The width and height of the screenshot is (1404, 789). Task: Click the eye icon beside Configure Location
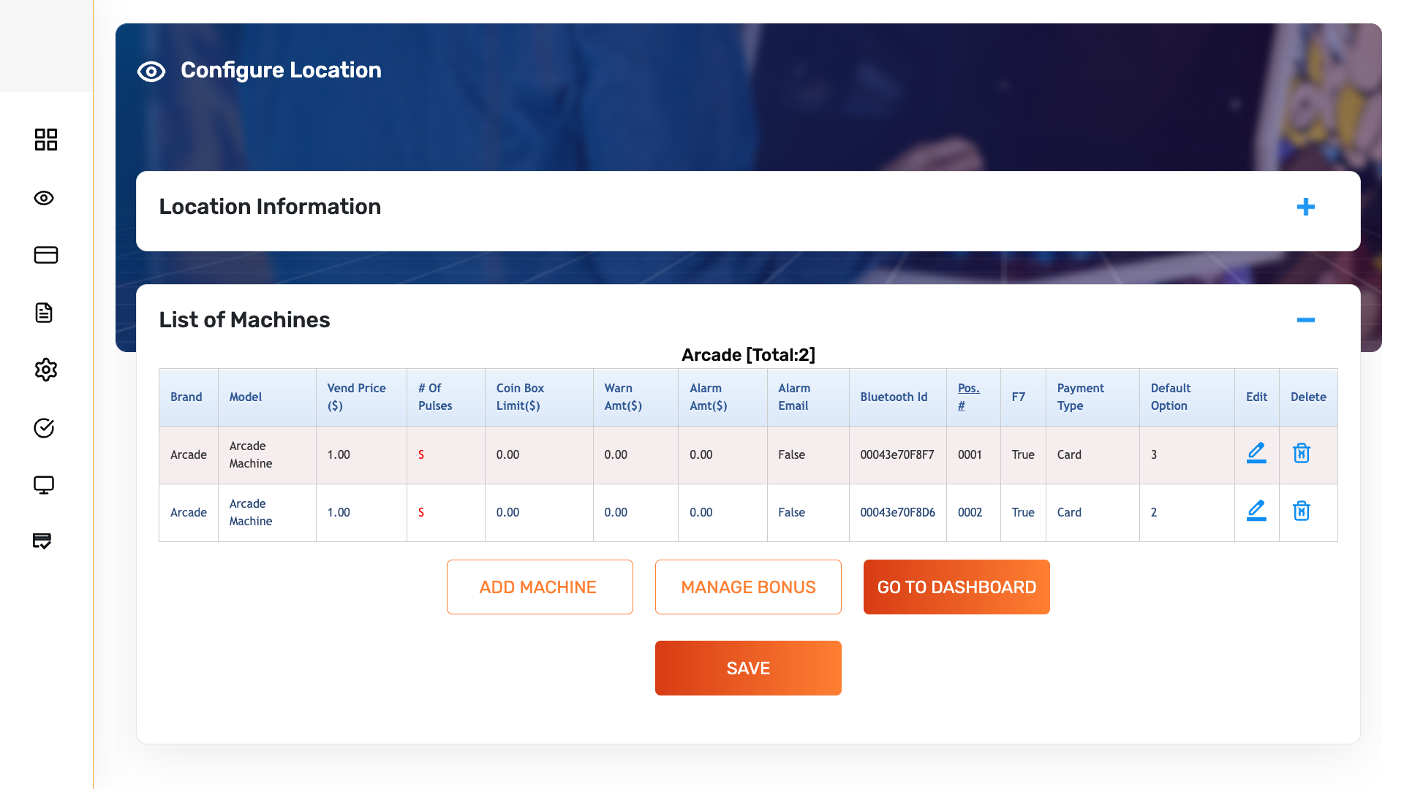tap(151, 72)
